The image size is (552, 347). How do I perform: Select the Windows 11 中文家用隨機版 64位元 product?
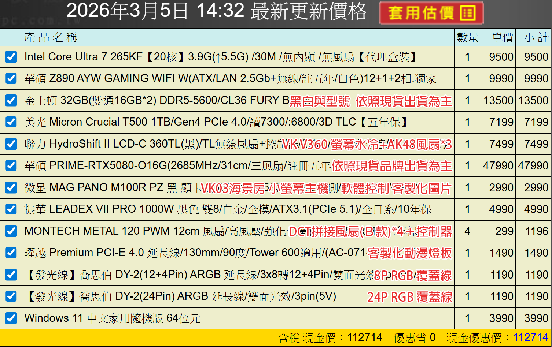pyautogui.click(x=113, y=318)
